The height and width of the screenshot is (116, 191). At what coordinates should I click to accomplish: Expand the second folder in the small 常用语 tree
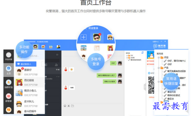click(x=127, y=58)
